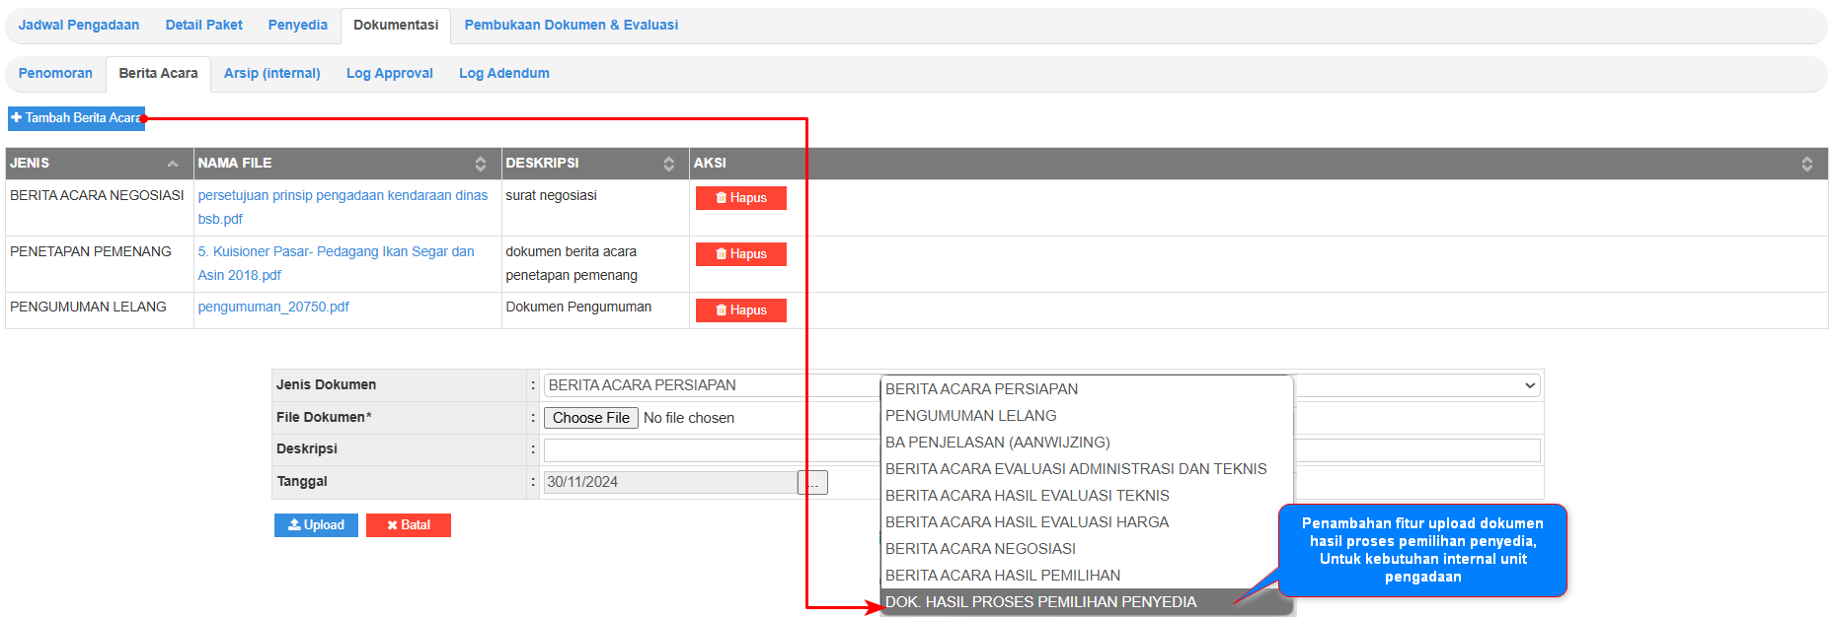Delete Berita Acara Negosiasi row with Hapus
Screen dimensions: 1833x617
coord(740,198)
